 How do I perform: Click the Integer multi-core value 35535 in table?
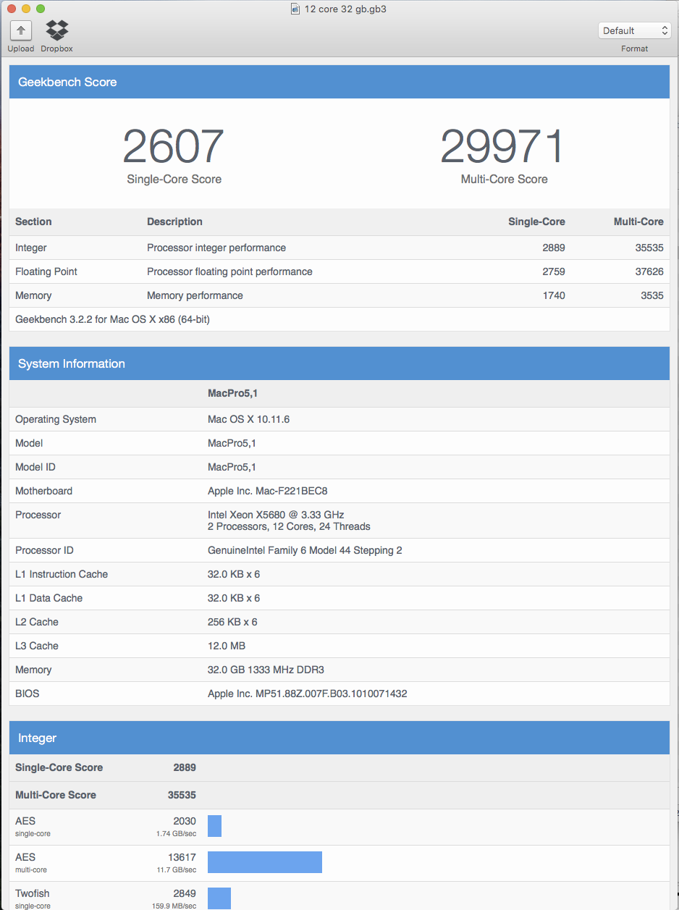pos(649,248)
